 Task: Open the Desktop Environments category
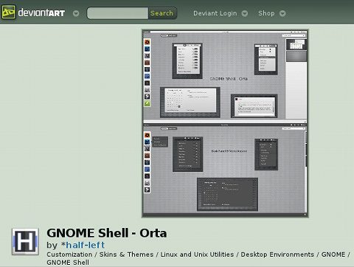click(277, 254)
